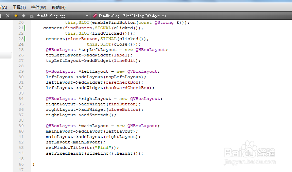Click closeButton in line 23 connect call
The height and width of the screenshot is (172, 292).
83,39
